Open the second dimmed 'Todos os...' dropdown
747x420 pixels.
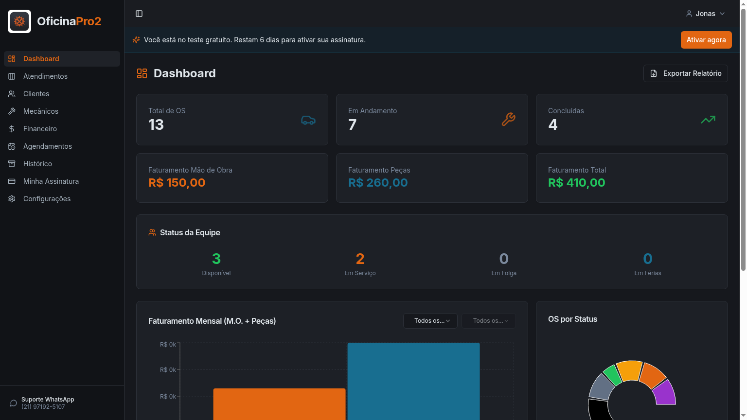(489, 321)
